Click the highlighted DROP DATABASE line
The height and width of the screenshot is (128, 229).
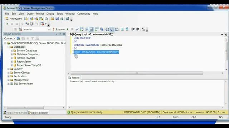[x=96, y=52]
